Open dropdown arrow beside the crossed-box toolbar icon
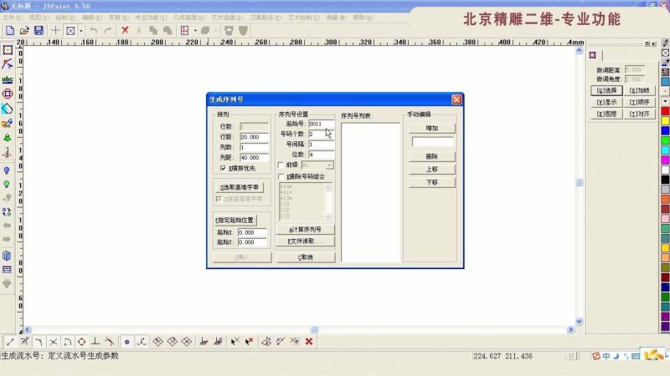 coord(81,30)
